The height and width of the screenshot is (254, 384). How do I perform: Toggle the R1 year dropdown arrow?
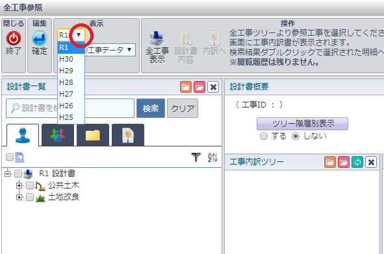(79, 35)
